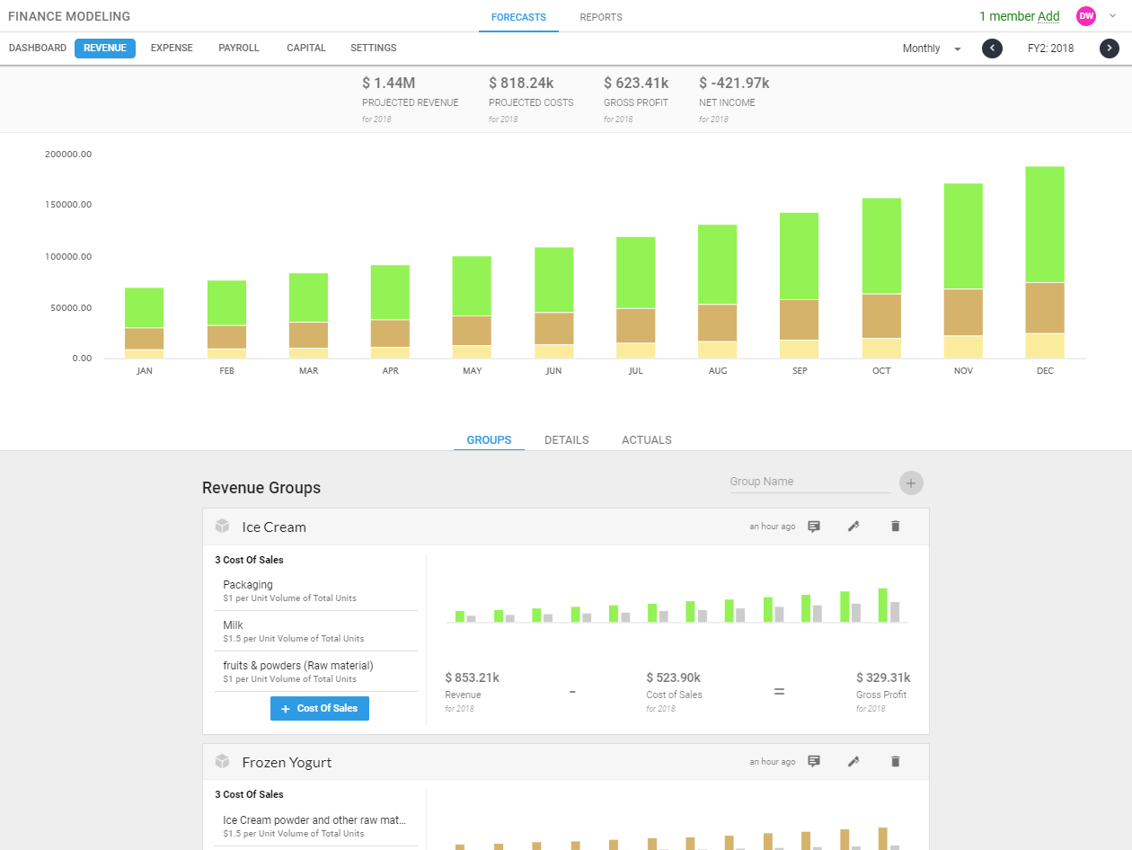Go to the previous fiscal year
The image size is (1132, 850).
point(992,49)
